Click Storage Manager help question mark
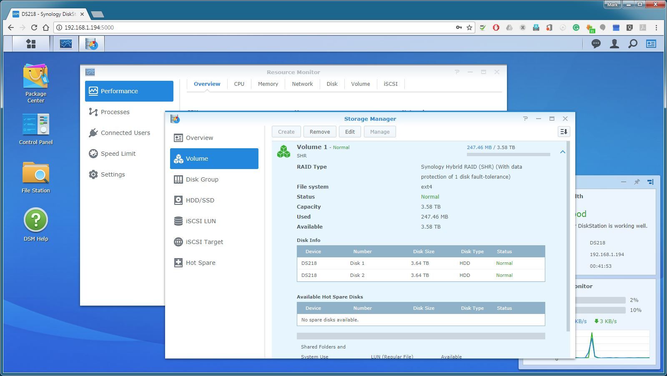 coord(525,119)
